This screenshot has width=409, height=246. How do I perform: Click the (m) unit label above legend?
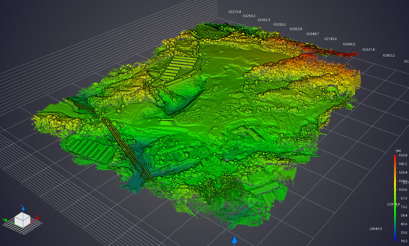(x=398, y=150)
